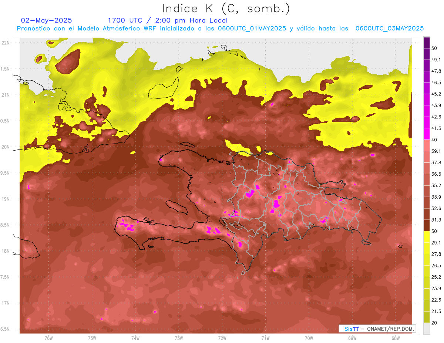
Task: Select the "02-May-2025" date text
Action: click(x=47, y=20)
